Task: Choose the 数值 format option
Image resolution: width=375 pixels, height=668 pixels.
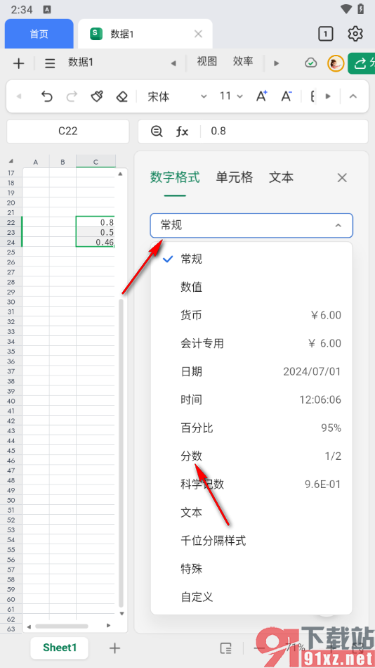Action: click(251, 287)
